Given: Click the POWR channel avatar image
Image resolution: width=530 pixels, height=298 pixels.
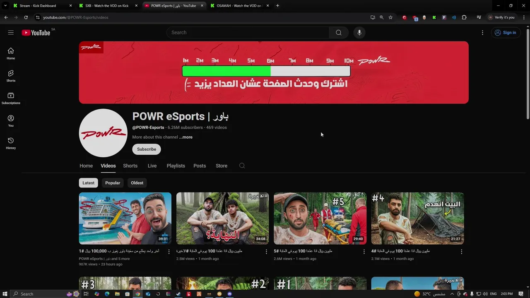Looking at the screenshot, I should (x=103, y=133).
